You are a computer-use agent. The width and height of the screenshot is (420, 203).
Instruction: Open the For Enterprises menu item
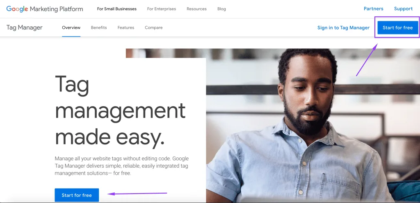(162, 9)
